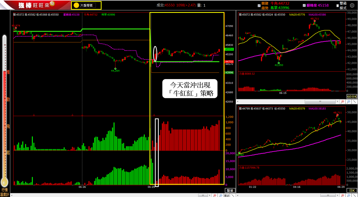Click 力道:8069.32 label on 60分K chart
This screenshot has width=358, height=197.
tap(247, 74)
